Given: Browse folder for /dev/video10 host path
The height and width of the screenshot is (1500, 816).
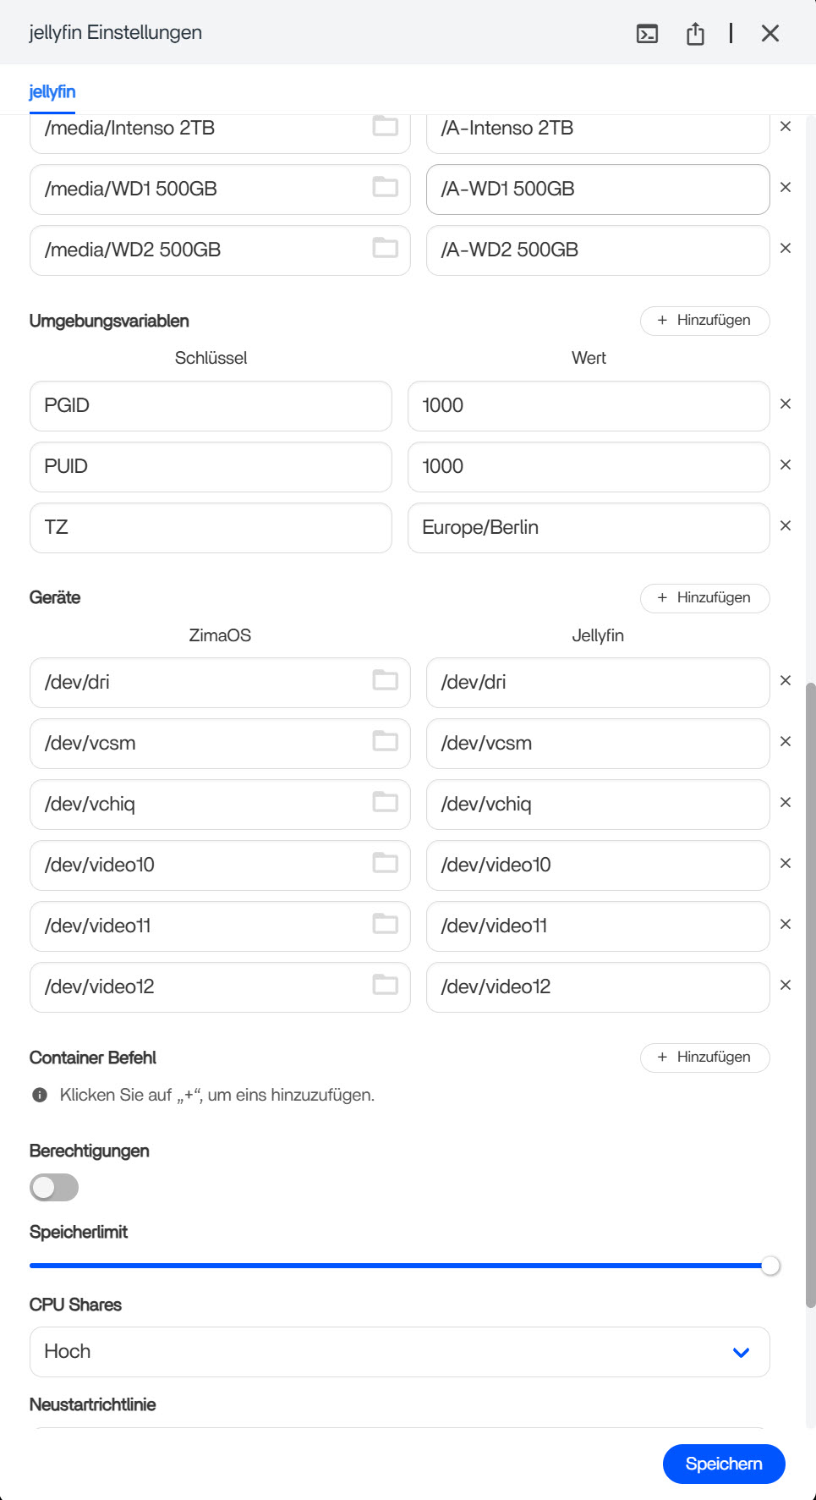Looking at the screenshot, I should coord(386,863).
